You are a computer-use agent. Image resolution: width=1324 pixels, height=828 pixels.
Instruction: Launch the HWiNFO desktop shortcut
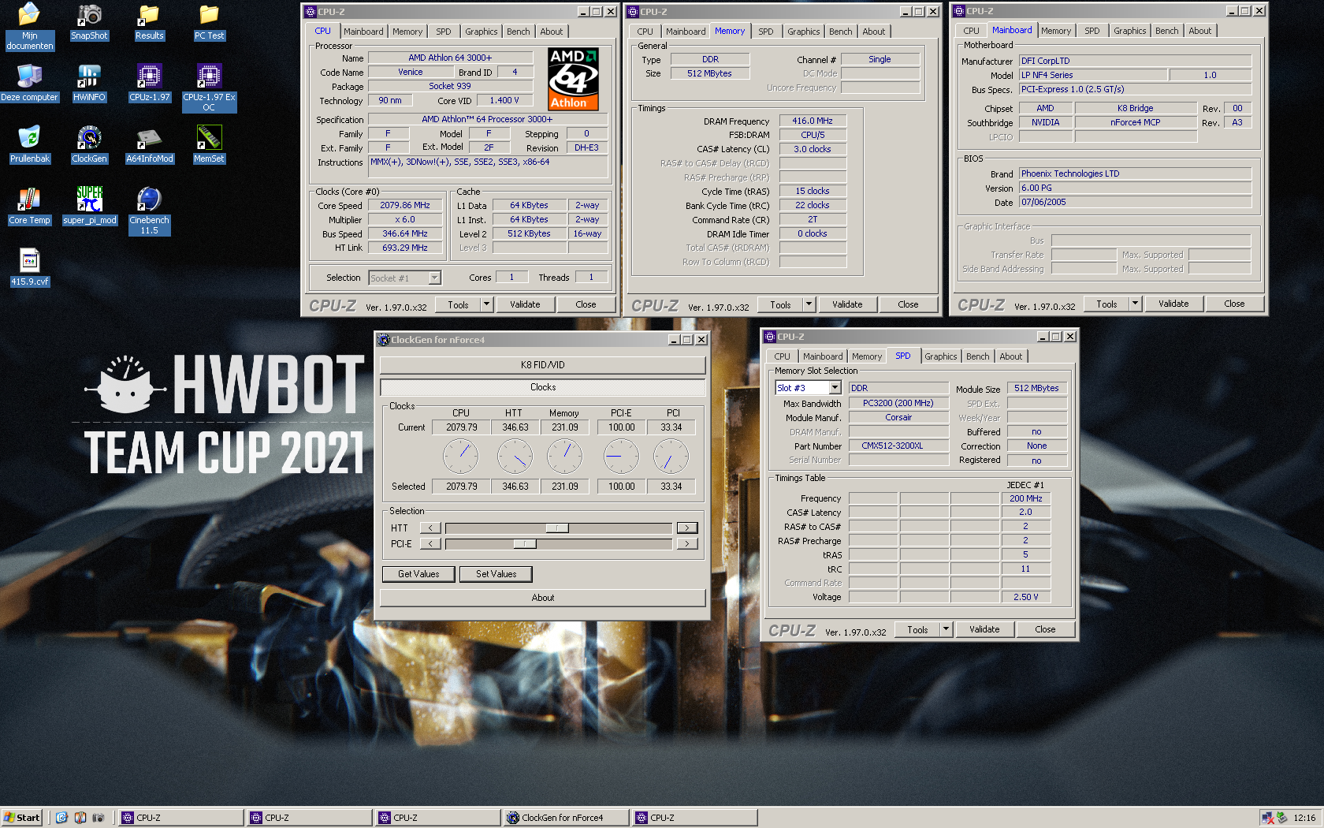click(89, 83)
